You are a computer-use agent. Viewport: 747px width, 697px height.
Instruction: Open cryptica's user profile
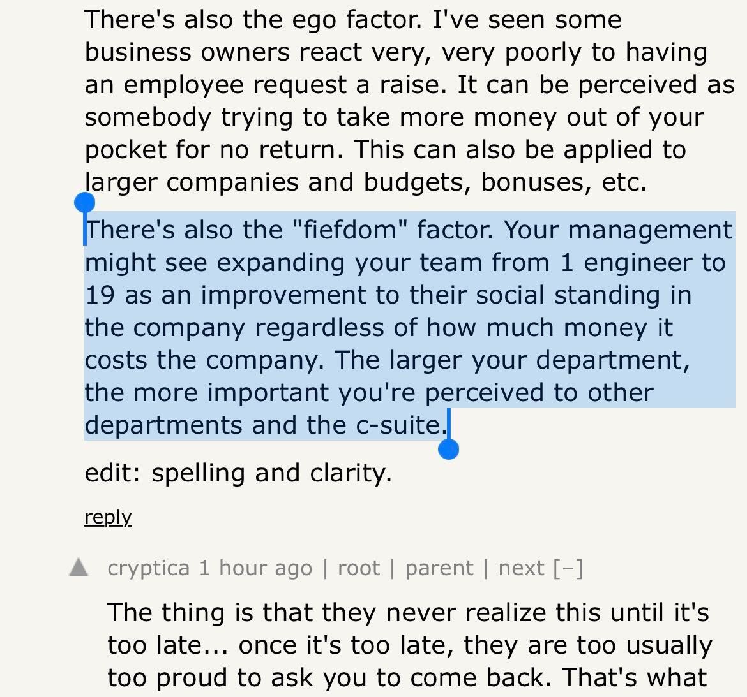coord(148,568)
